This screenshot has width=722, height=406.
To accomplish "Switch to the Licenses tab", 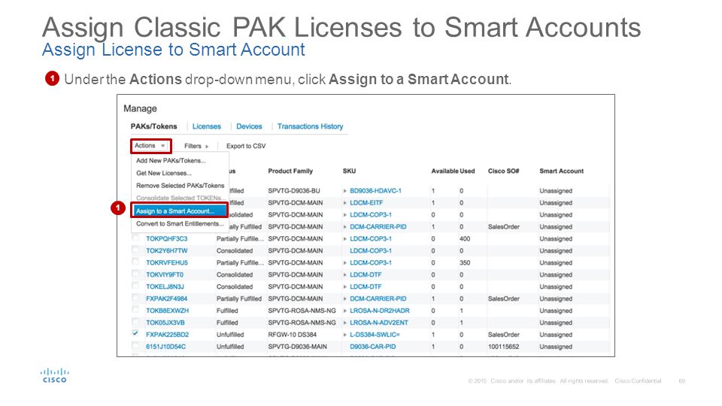I will click(207, 126).
